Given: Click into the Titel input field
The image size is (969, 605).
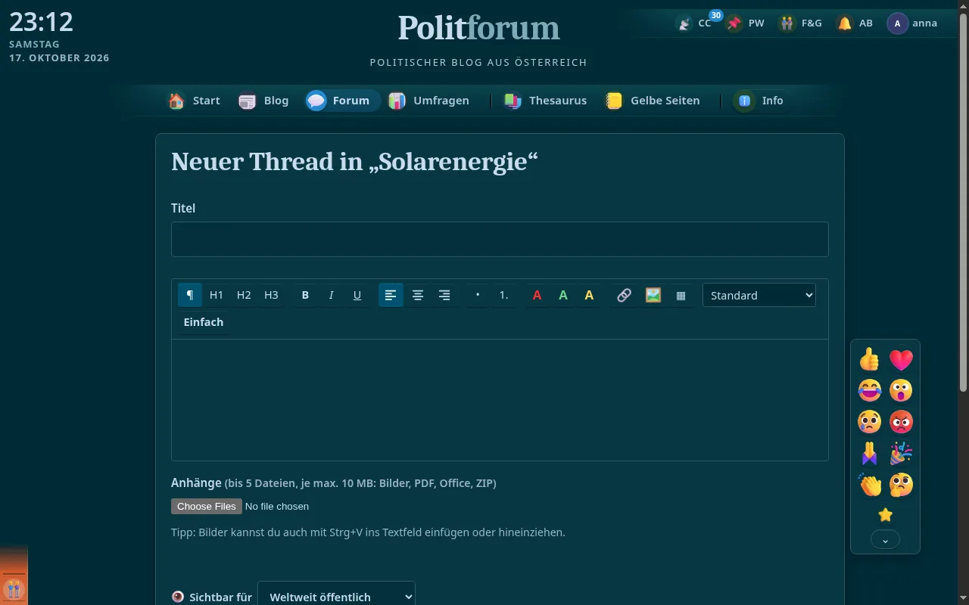Looking at the screenshot, I should click(500, 239).
